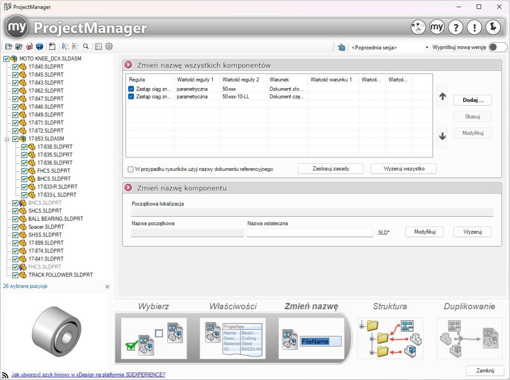Move rule up with the up arrow

442,96
